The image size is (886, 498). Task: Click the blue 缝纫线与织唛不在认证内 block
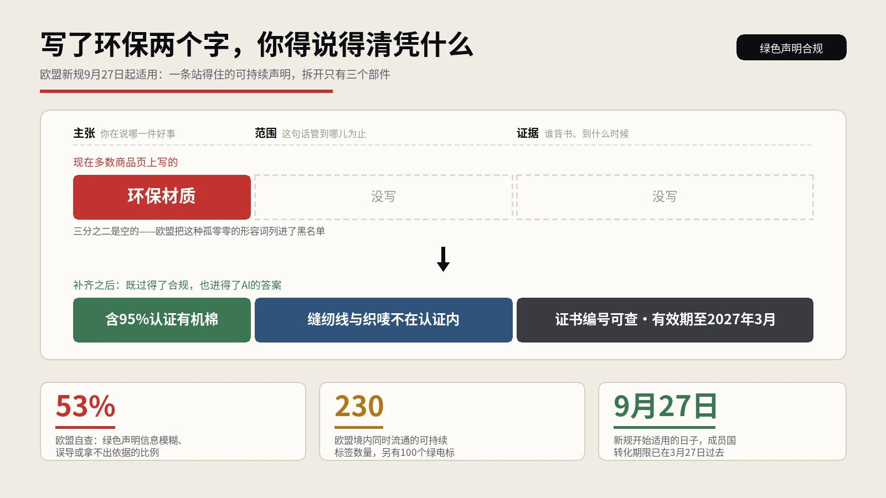(383, 320)
